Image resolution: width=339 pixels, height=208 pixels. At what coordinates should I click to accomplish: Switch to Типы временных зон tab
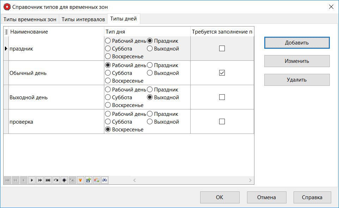[x=30, y=19]
